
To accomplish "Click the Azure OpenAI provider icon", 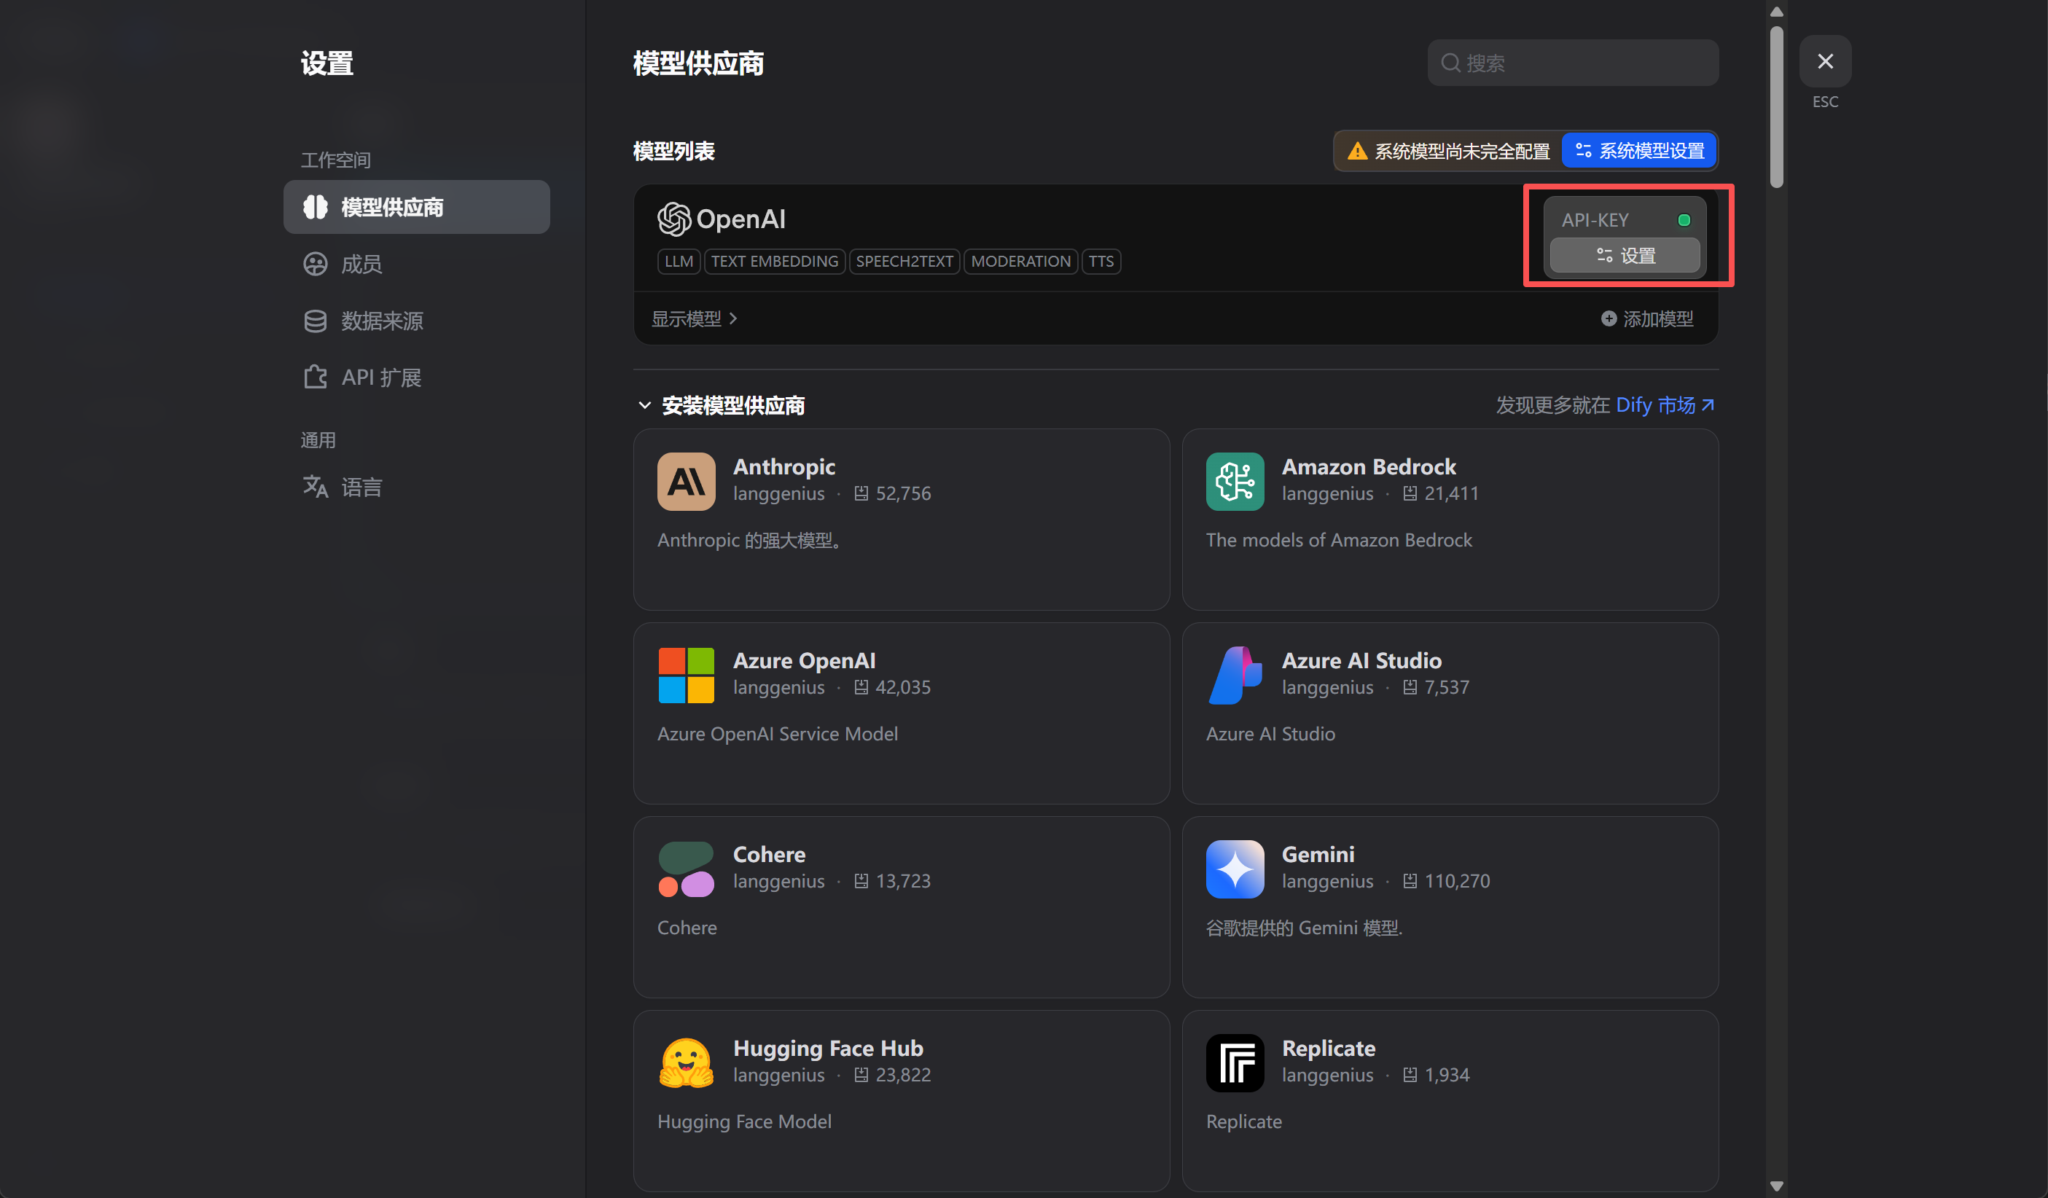I will pos(686,675).
